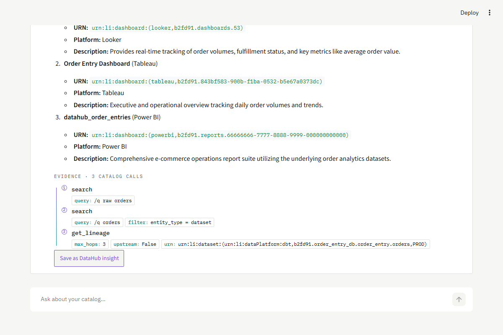The height and width of the screenshot is (335, 503).
Task: Click the second 'search' call name
Action: pos(82,211)
